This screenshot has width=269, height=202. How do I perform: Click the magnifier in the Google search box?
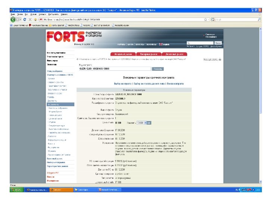(259, 19)
